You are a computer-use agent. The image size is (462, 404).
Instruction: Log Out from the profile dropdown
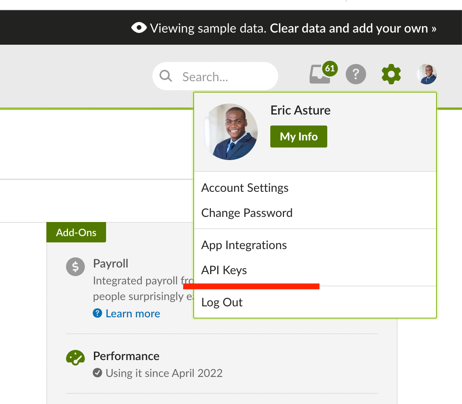click(222, 302)
